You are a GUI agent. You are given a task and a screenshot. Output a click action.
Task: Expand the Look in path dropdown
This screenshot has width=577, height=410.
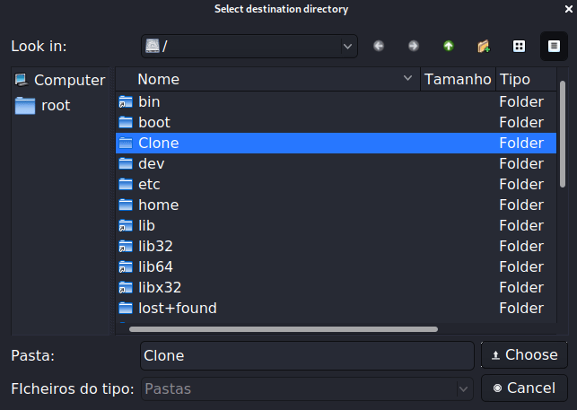[x=347, y=46]
